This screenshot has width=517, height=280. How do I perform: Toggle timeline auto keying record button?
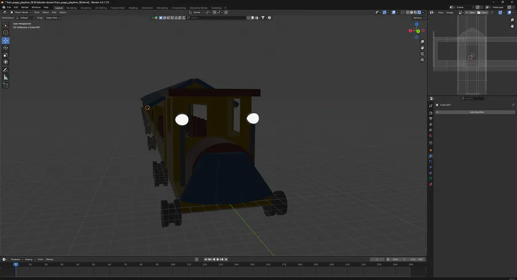pyautogui.click(x=197, y=259)
